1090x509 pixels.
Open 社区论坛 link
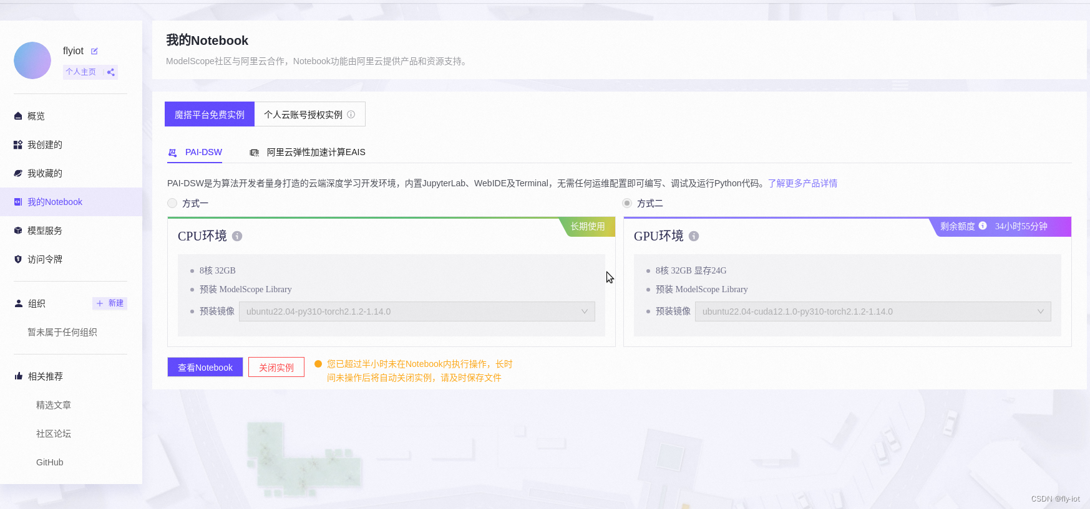pos(54,434)
